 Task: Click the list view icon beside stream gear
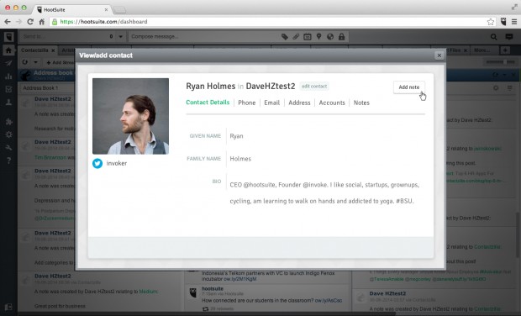pos(509,88)
